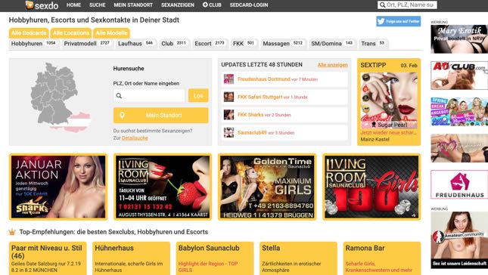Open the Babylon Saunaclub card

tap(215, 258)
